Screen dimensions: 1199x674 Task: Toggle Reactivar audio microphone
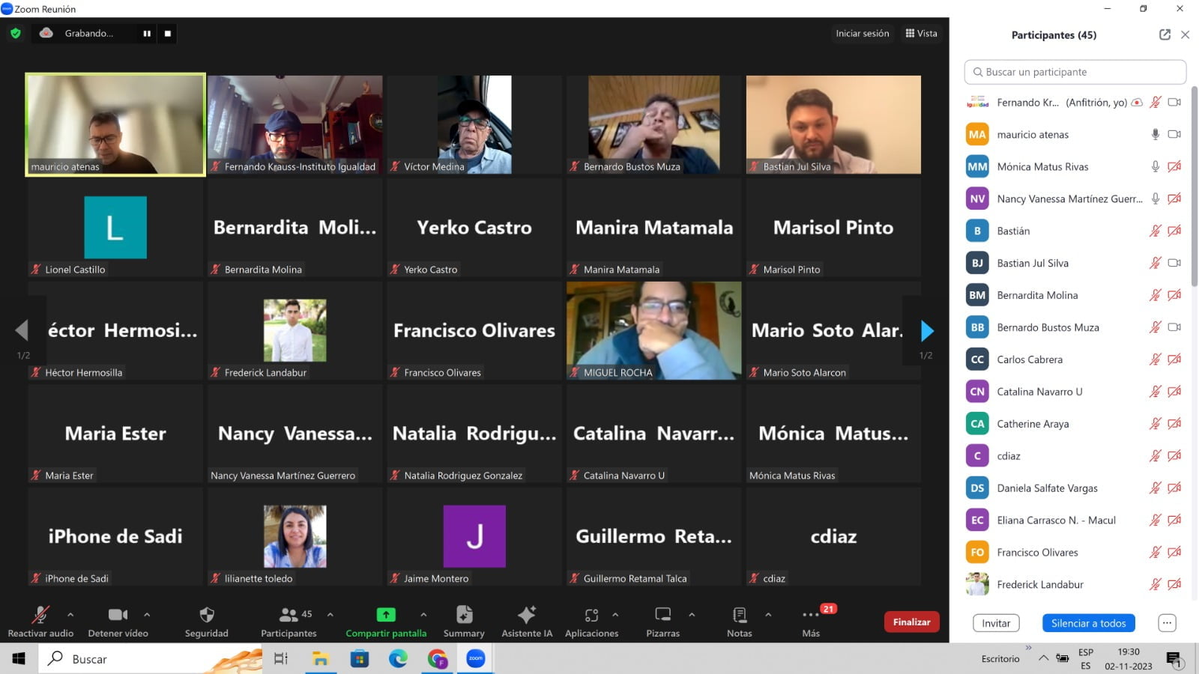point(40,615)
